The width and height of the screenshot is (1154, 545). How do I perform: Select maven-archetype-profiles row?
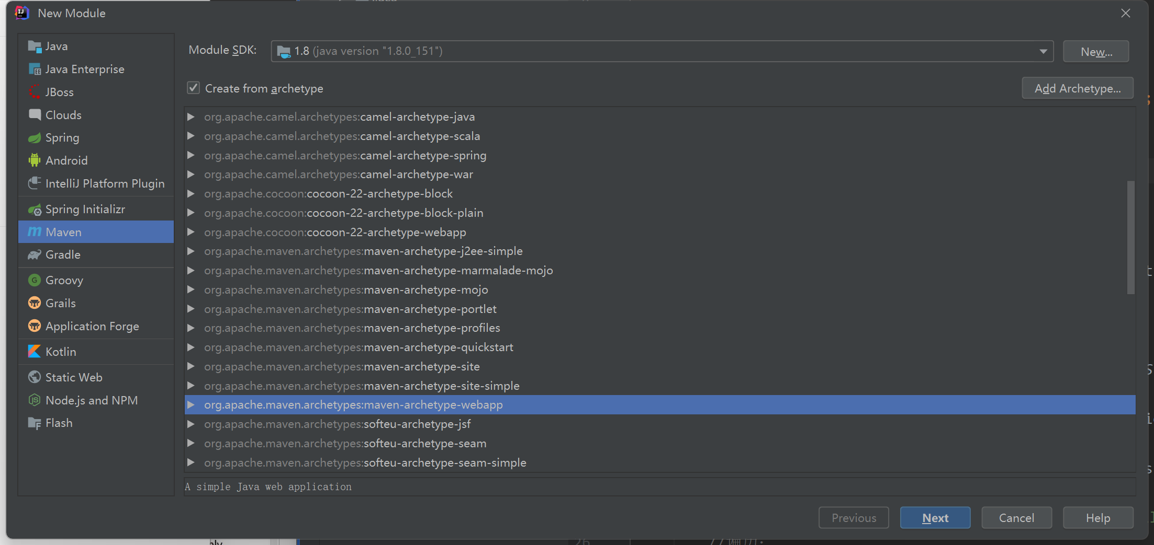(660, 328)
